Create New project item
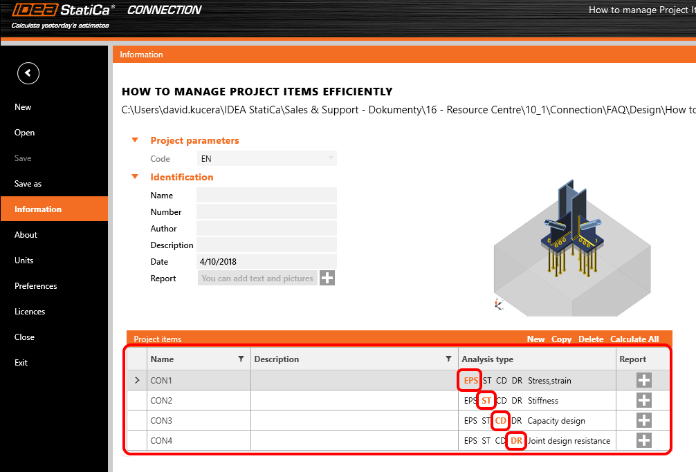The width and height of the screenshot is (696, 472). pyautogui.click(x=535, y=339)
